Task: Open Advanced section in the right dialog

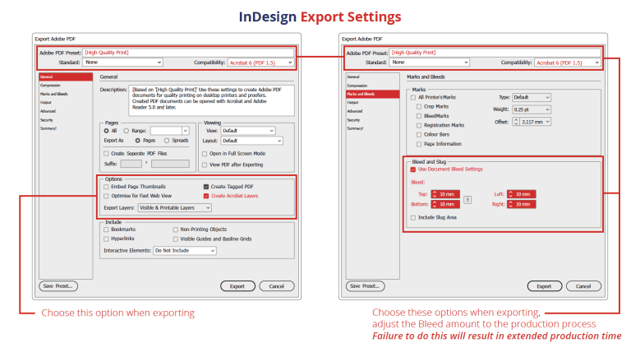Action: pyautogui.click(x=355, y=111)
